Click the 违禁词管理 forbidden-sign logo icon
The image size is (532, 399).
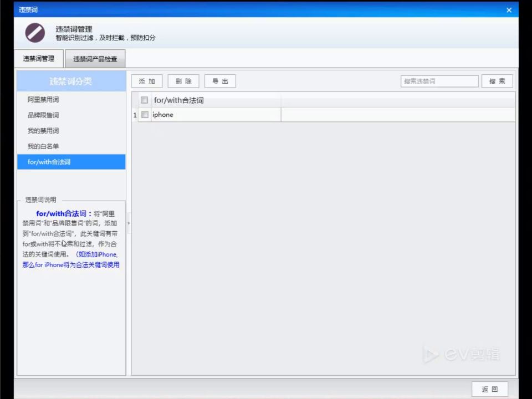[x=35, y=33]
